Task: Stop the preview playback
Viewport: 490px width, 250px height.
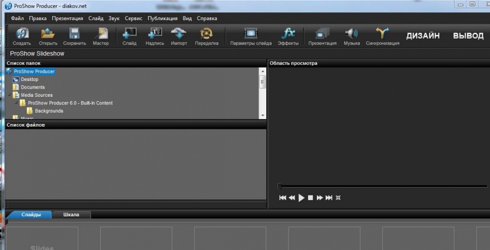Action: tap(310, 198)
